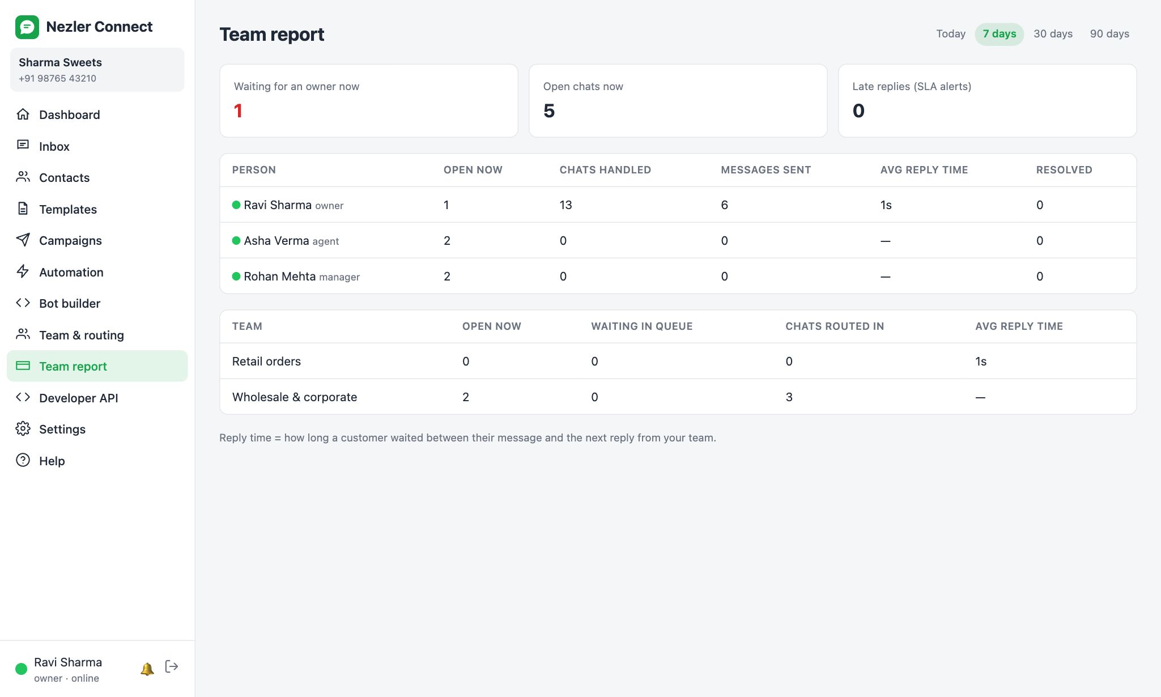Click the Waiting for an owner now card
Image resolution: width=1161 pixels, height=697 pixels.
coord(368,100)
